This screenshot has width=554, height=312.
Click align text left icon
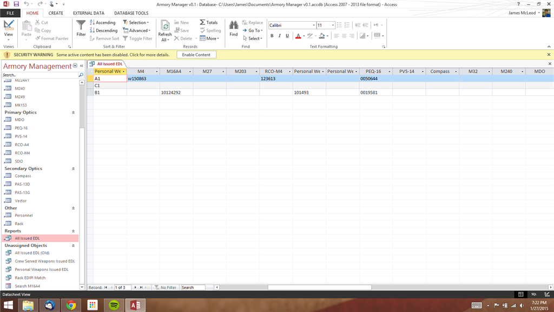[337, 36]
